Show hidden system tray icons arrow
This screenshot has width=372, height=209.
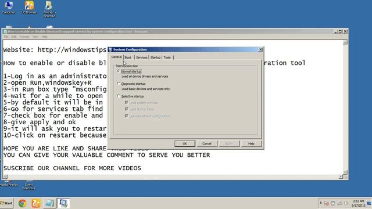click(x=320, y=203)
